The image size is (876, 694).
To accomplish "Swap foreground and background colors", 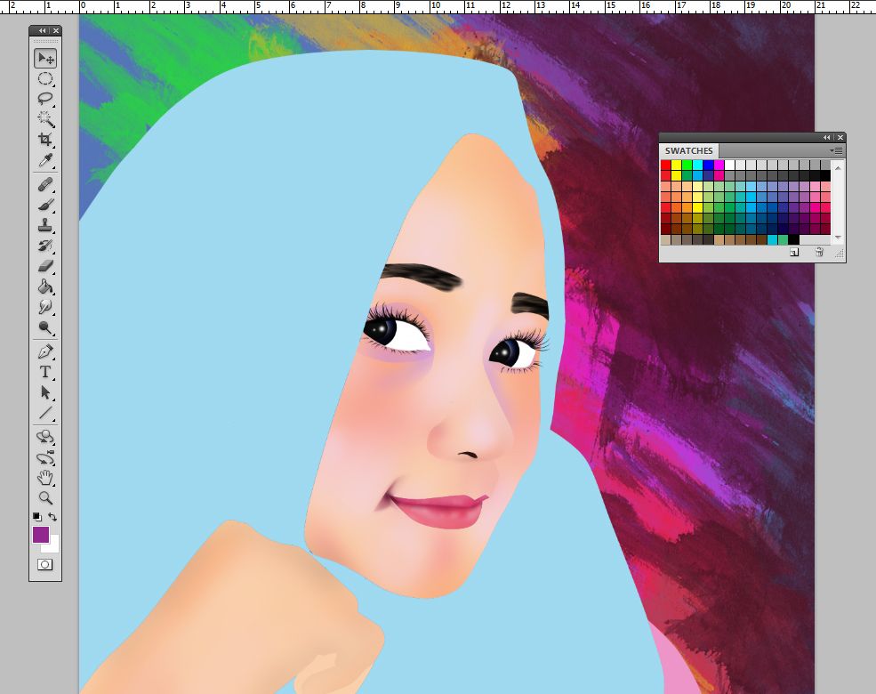I will [x=52, y=517].
